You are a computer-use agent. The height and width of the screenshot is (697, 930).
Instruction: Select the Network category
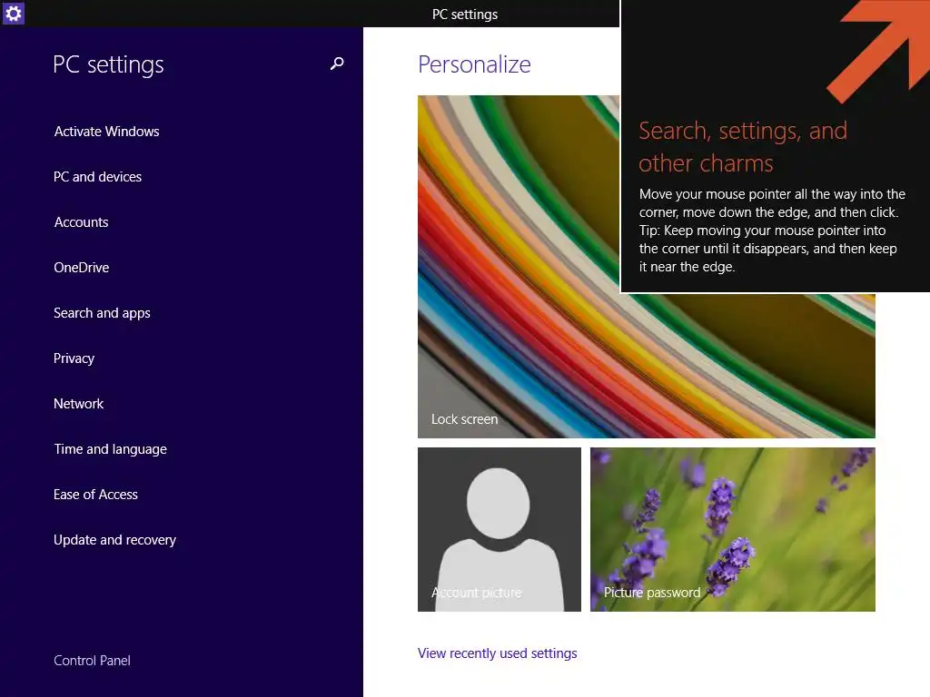[x=78, y=404]
